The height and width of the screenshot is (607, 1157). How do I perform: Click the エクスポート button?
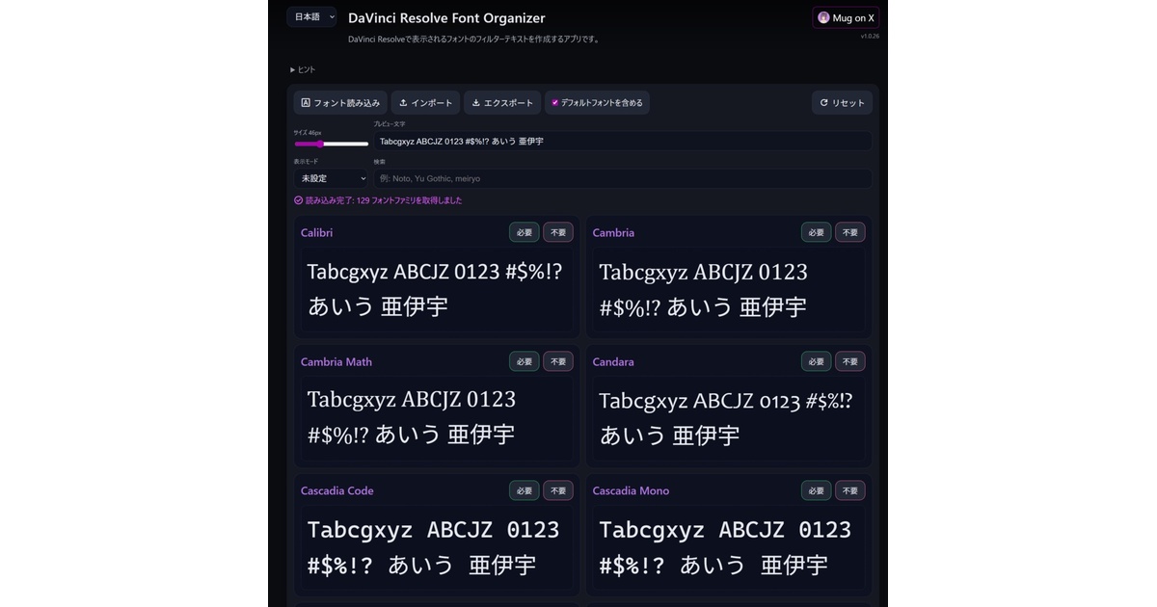501,102
